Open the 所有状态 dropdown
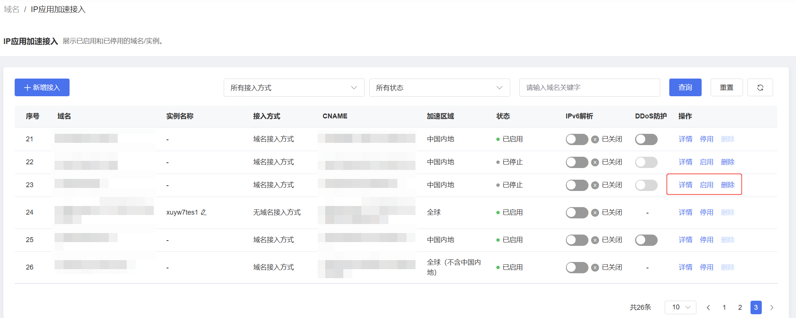The width and height of the screenshot is (796, 318). (440, 88)
